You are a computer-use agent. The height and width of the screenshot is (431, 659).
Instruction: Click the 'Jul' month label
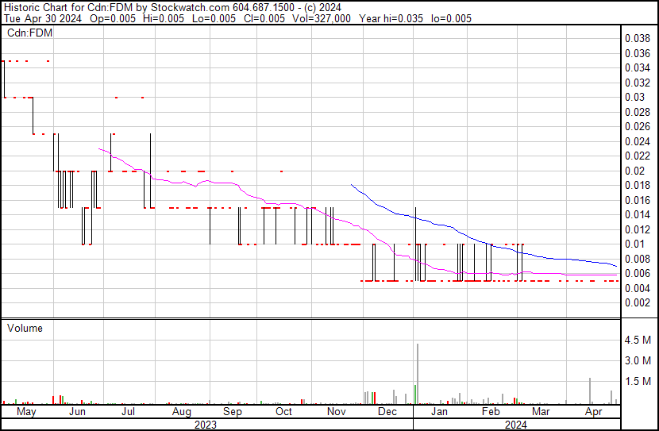pyautogui.click(x=128, y=411)
